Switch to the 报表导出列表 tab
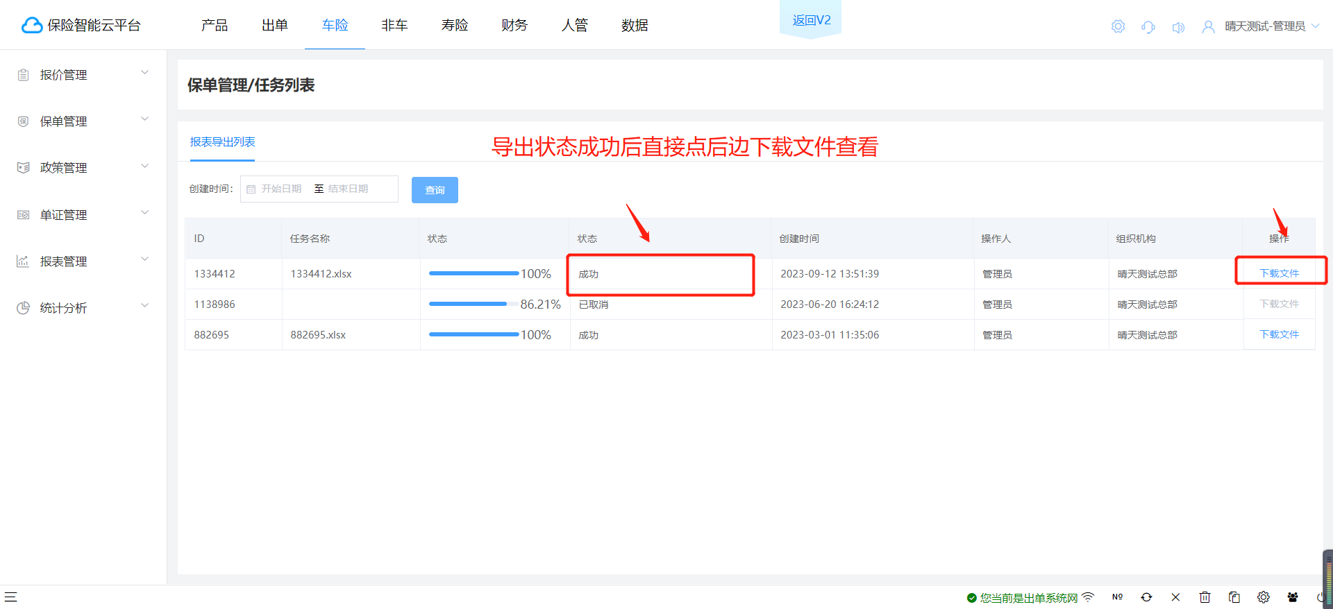This screenshot has height=609, width=1333. click(222, 141)
